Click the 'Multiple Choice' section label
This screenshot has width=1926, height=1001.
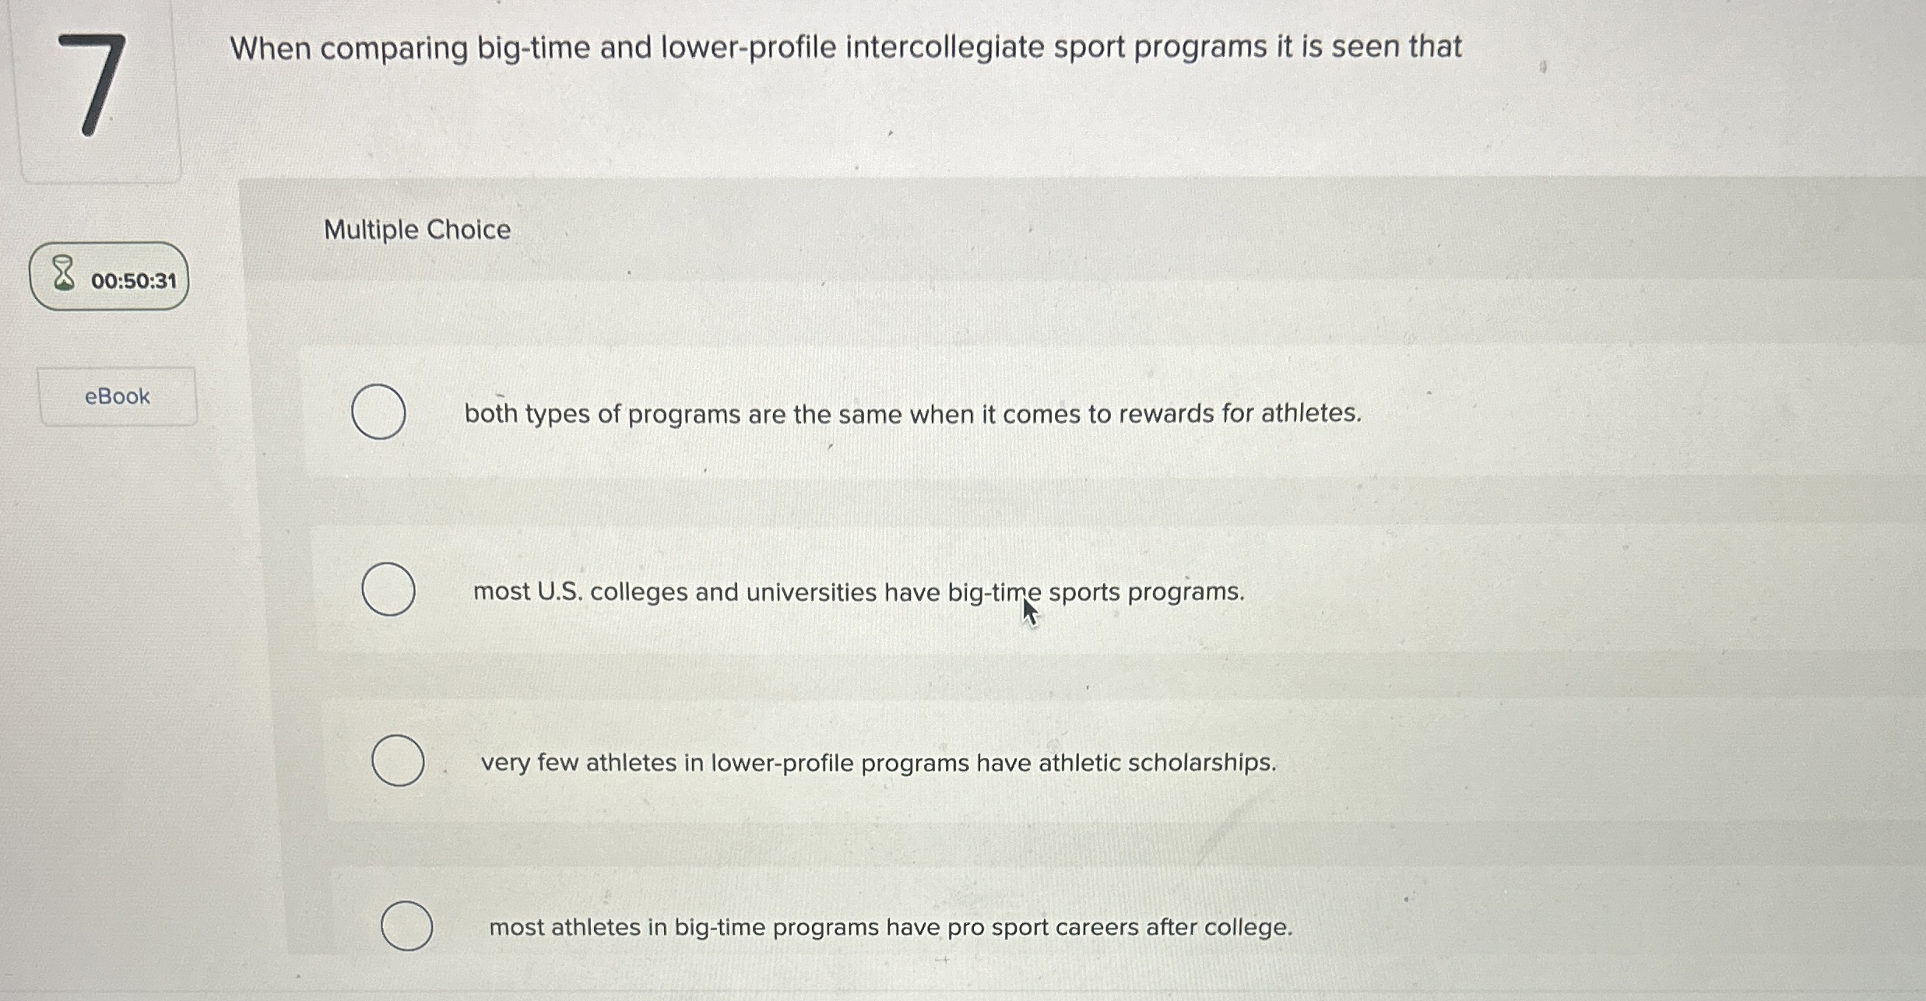pos(416,229)
